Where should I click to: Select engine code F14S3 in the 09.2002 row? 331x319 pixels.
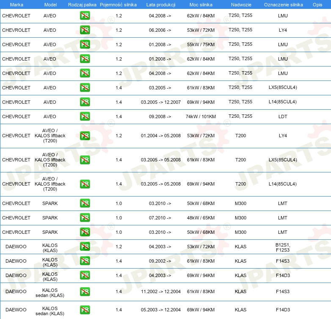pyautogui.click(x=283, y=261)
